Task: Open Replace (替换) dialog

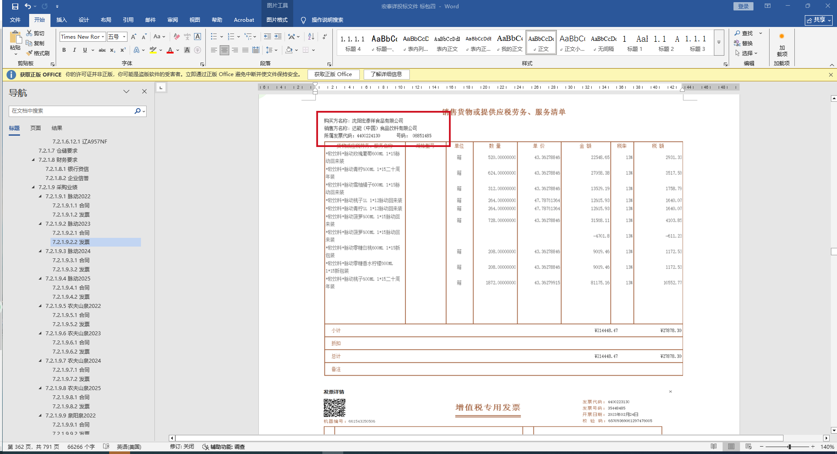Action: pyautogui.click(x=743, y=43)
